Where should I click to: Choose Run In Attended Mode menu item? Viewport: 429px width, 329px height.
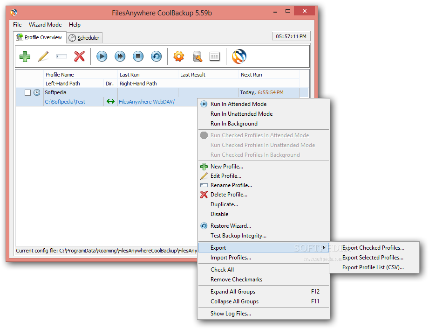coord(264,104)
